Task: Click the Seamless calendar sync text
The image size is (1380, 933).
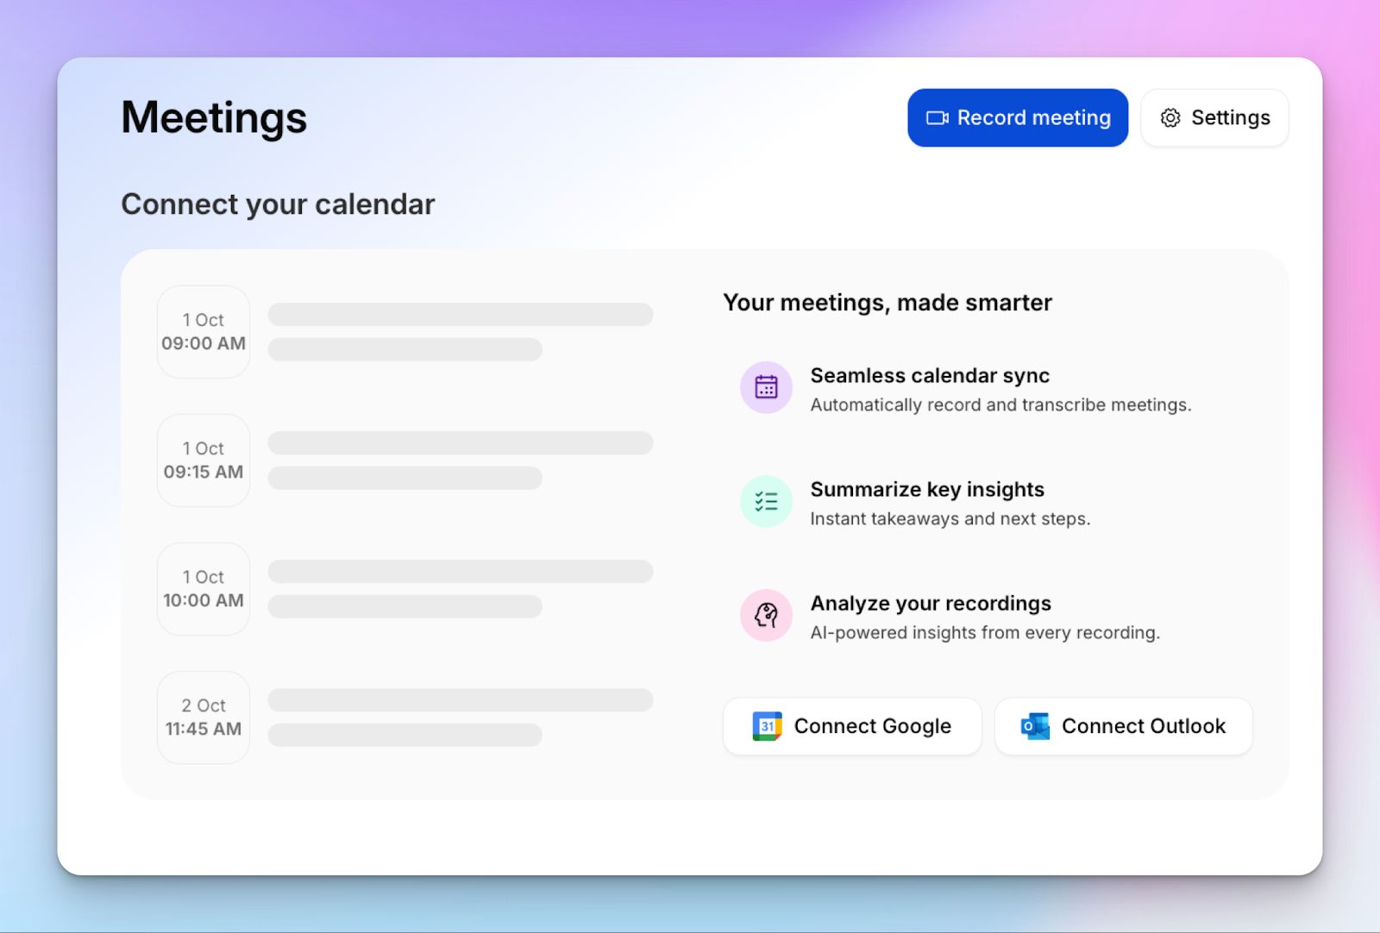Action: tap(929, 375)
